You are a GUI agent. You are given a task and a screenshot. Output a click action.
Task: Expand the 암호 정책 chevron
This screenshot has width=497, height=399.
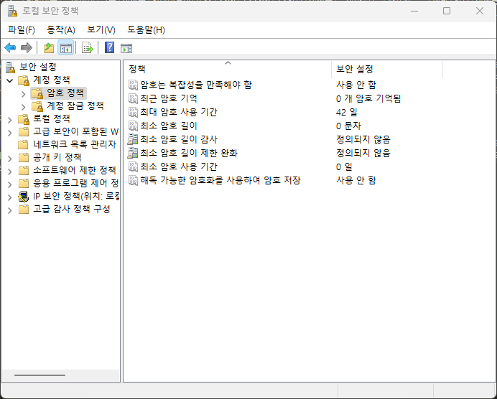click(24, 94)
